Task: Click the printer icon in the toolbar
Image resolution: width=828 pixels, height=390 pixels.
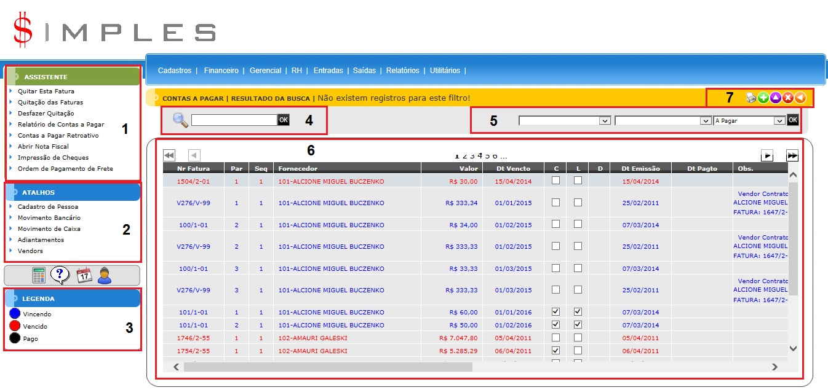Action: coord(751,98)
